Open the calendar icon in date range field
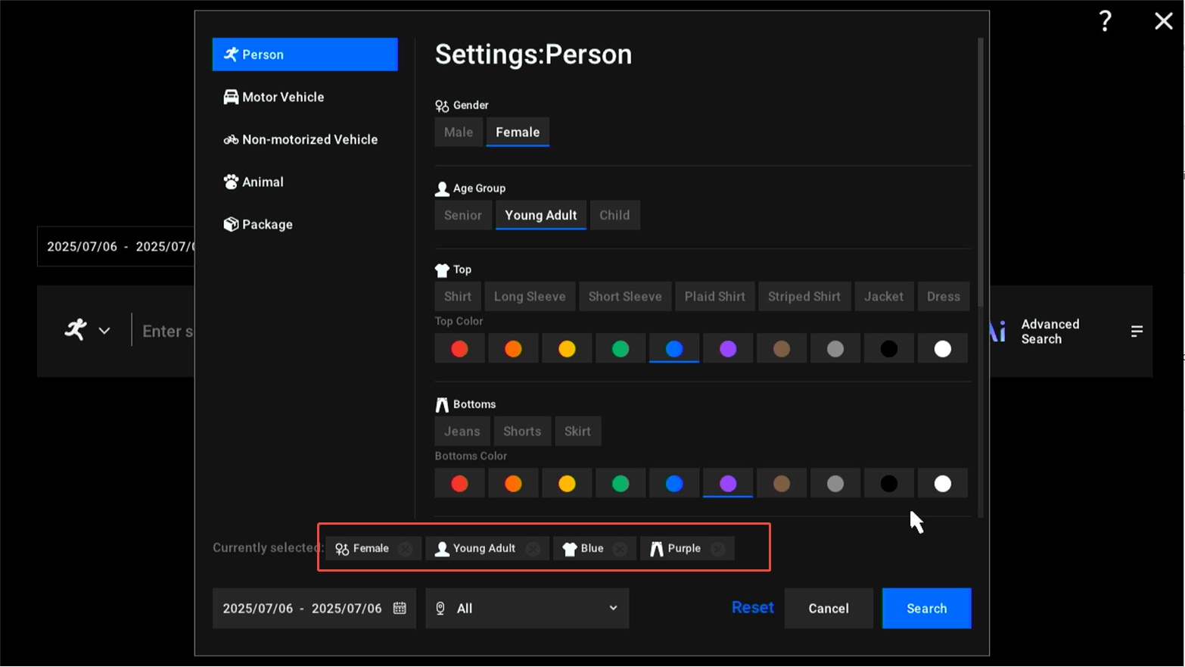Image resolution: width=1185 pixels, height=667 pixels. (400, 608)
